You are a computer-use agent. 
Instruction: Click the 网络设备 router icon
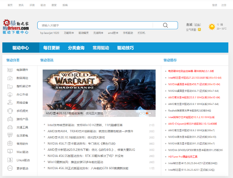click(x=10, y=103)
